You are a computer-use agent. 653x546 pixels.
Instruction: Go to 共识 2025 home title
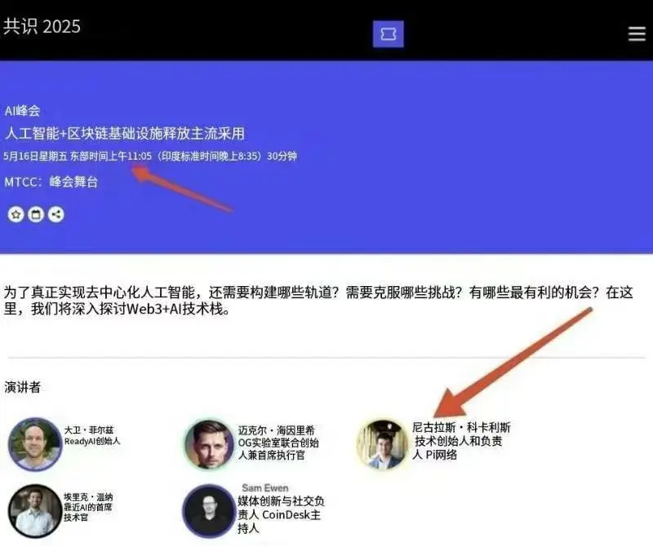42,27
